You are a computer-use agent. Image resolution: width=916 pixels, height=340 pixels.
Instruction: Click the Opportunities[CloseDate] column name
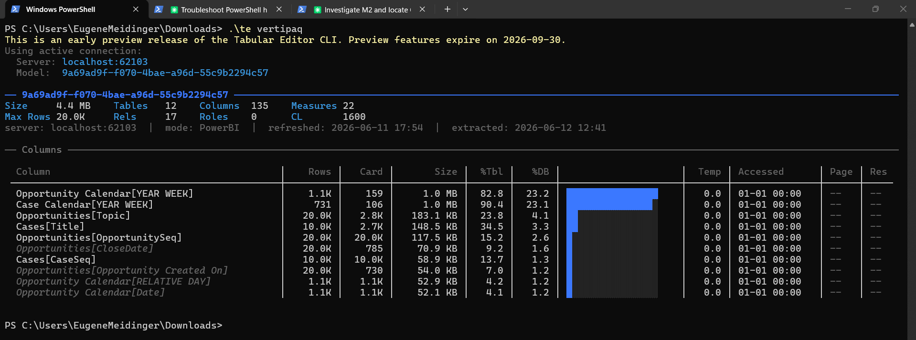click(x=85, y=249)
